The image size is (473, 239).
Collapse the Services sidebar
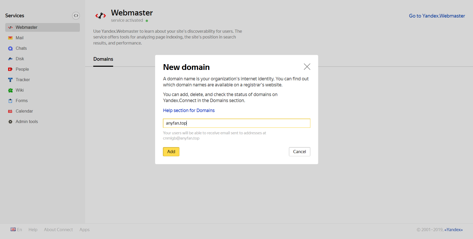[76, 16]
